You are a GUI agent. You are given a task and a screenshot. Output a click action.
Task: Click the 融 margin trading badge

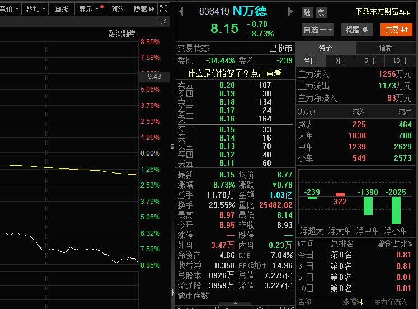307,12
